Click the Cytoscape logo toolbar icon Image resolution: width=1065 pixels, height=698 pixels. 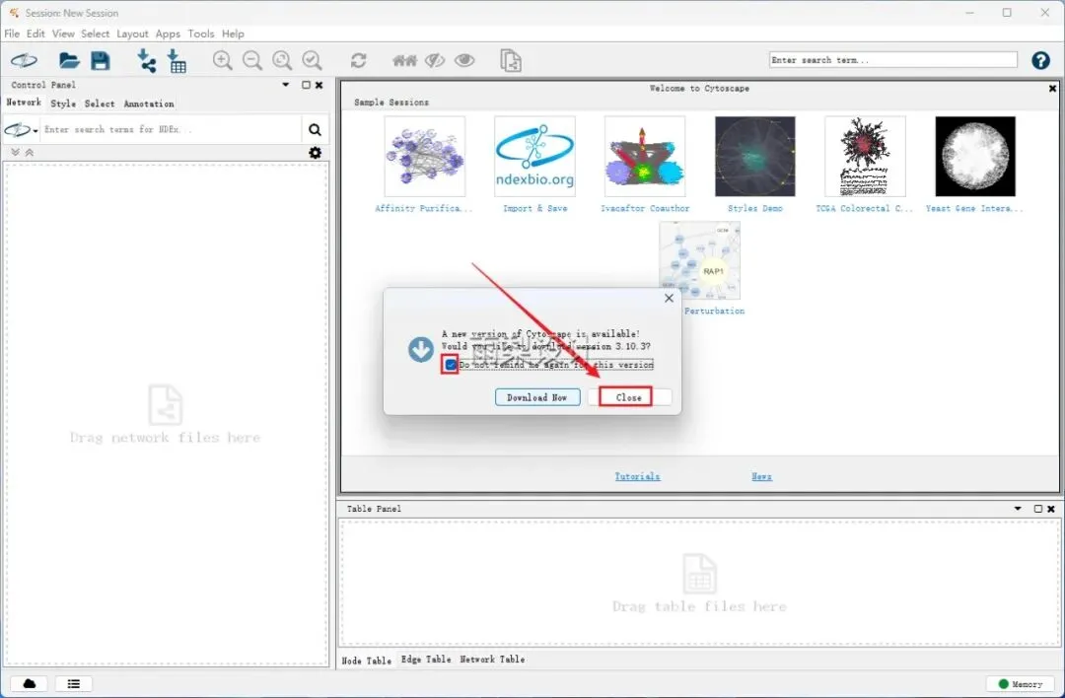click(x=24, y=60)
